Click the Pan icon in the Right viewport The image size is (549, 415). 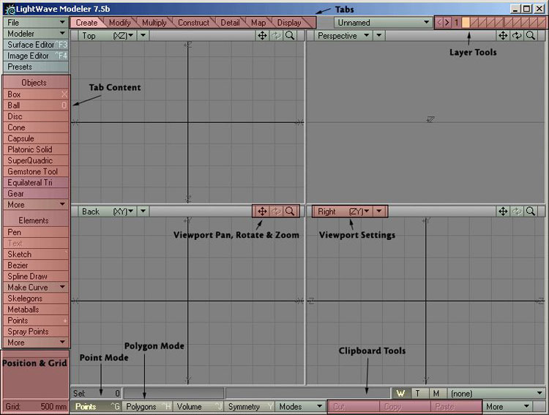point(504,212)
